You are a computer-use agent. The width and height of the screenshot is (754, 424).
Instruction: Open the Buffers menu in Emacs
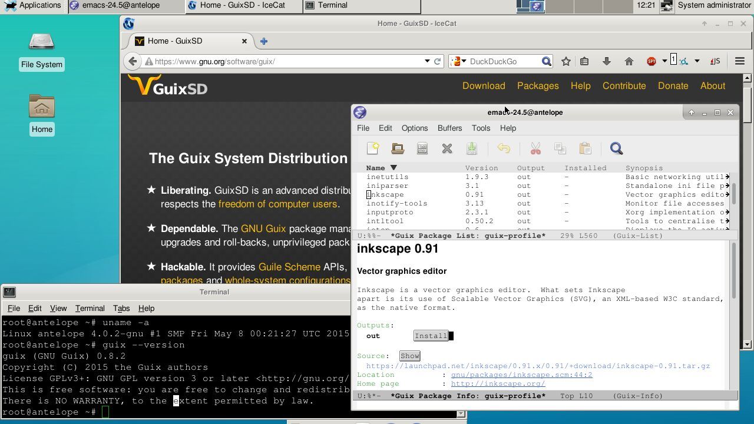tap(449, 128)
